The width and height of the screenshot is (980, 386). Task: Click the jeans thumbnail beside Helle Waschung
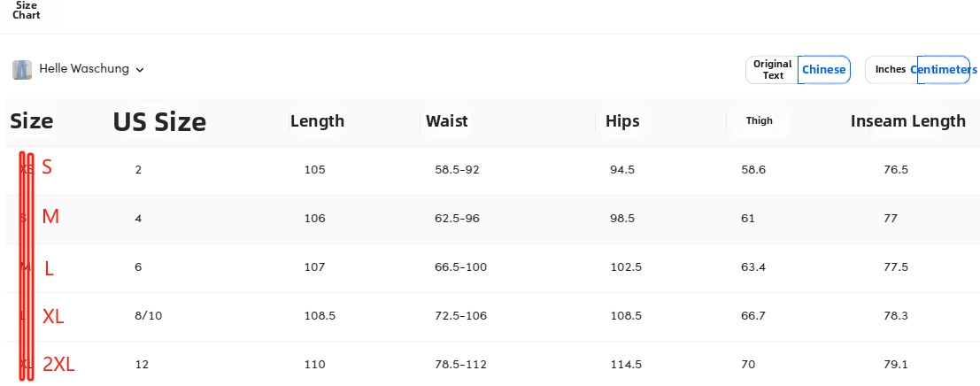[22, 69]
